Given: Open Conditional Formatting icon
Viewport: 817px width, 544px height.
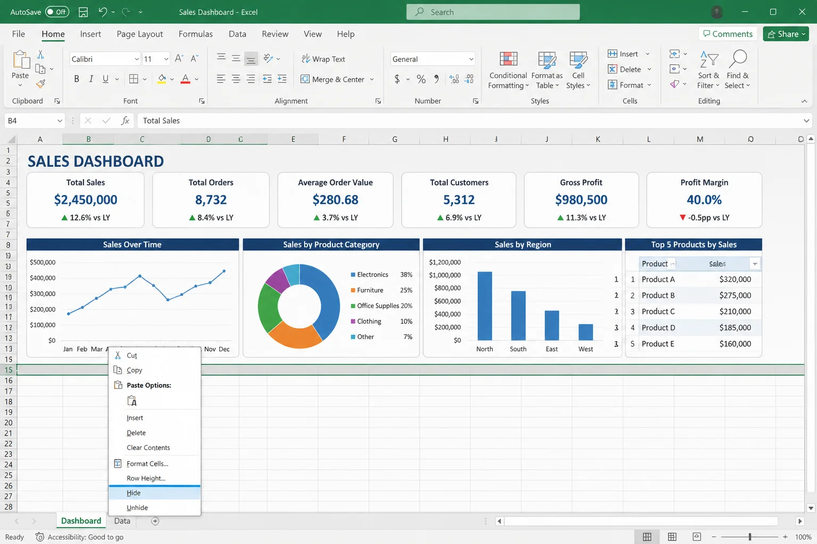Looking at the screenshot, I should click(x=508, y=59).
